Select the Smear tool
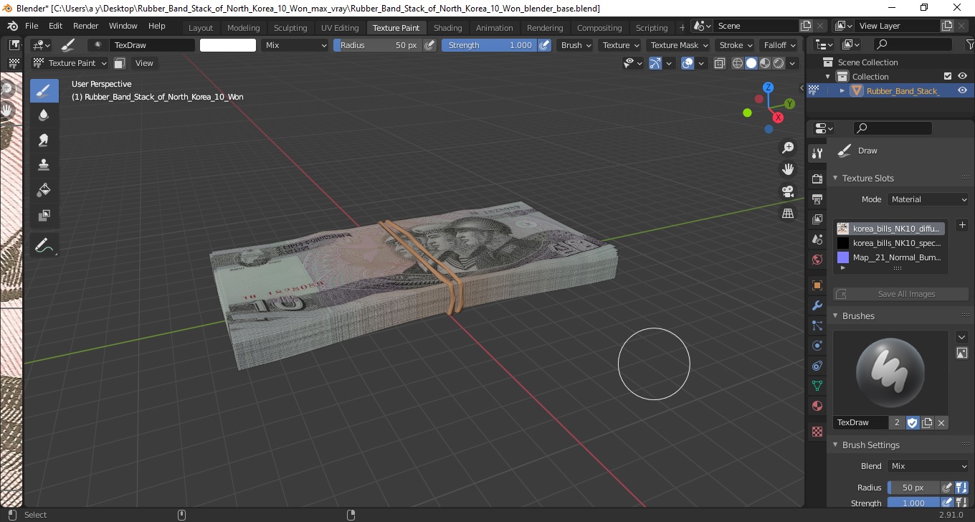975x522 pixels. (44, 141)
